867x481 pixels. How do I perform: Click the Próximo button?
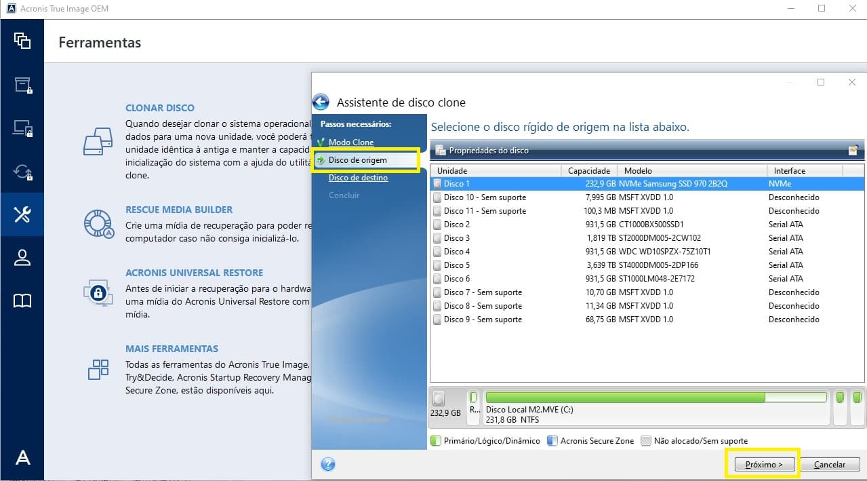tap(764, 465)
